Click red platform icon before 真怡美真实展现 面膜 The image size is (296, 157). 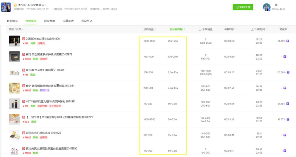pos(24,149)
